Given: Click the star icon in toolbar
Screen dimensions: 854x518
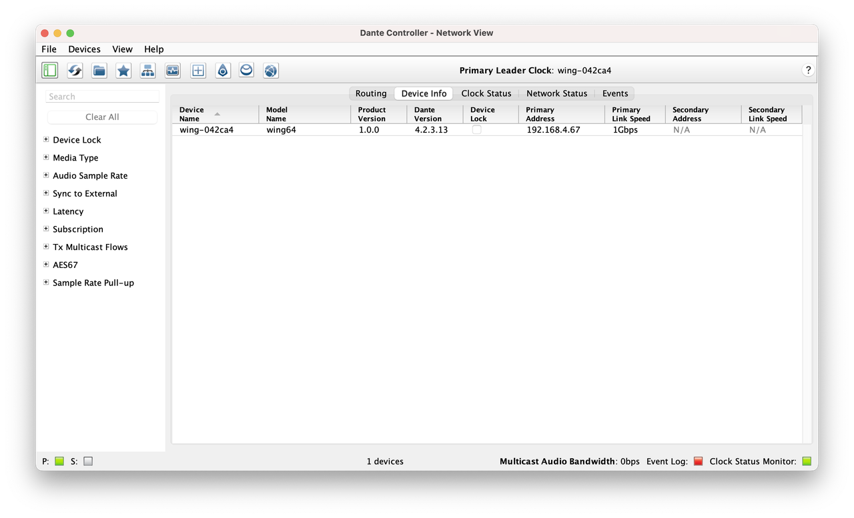Looking at the screenshot, I should coord(123,70).
